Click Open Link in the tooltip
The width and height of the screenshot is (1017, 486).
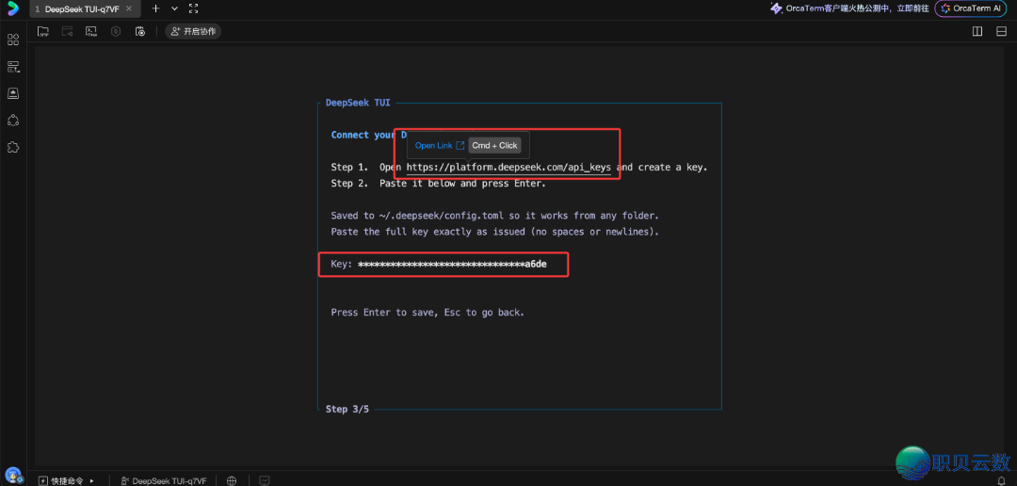(x=439, y=145)
